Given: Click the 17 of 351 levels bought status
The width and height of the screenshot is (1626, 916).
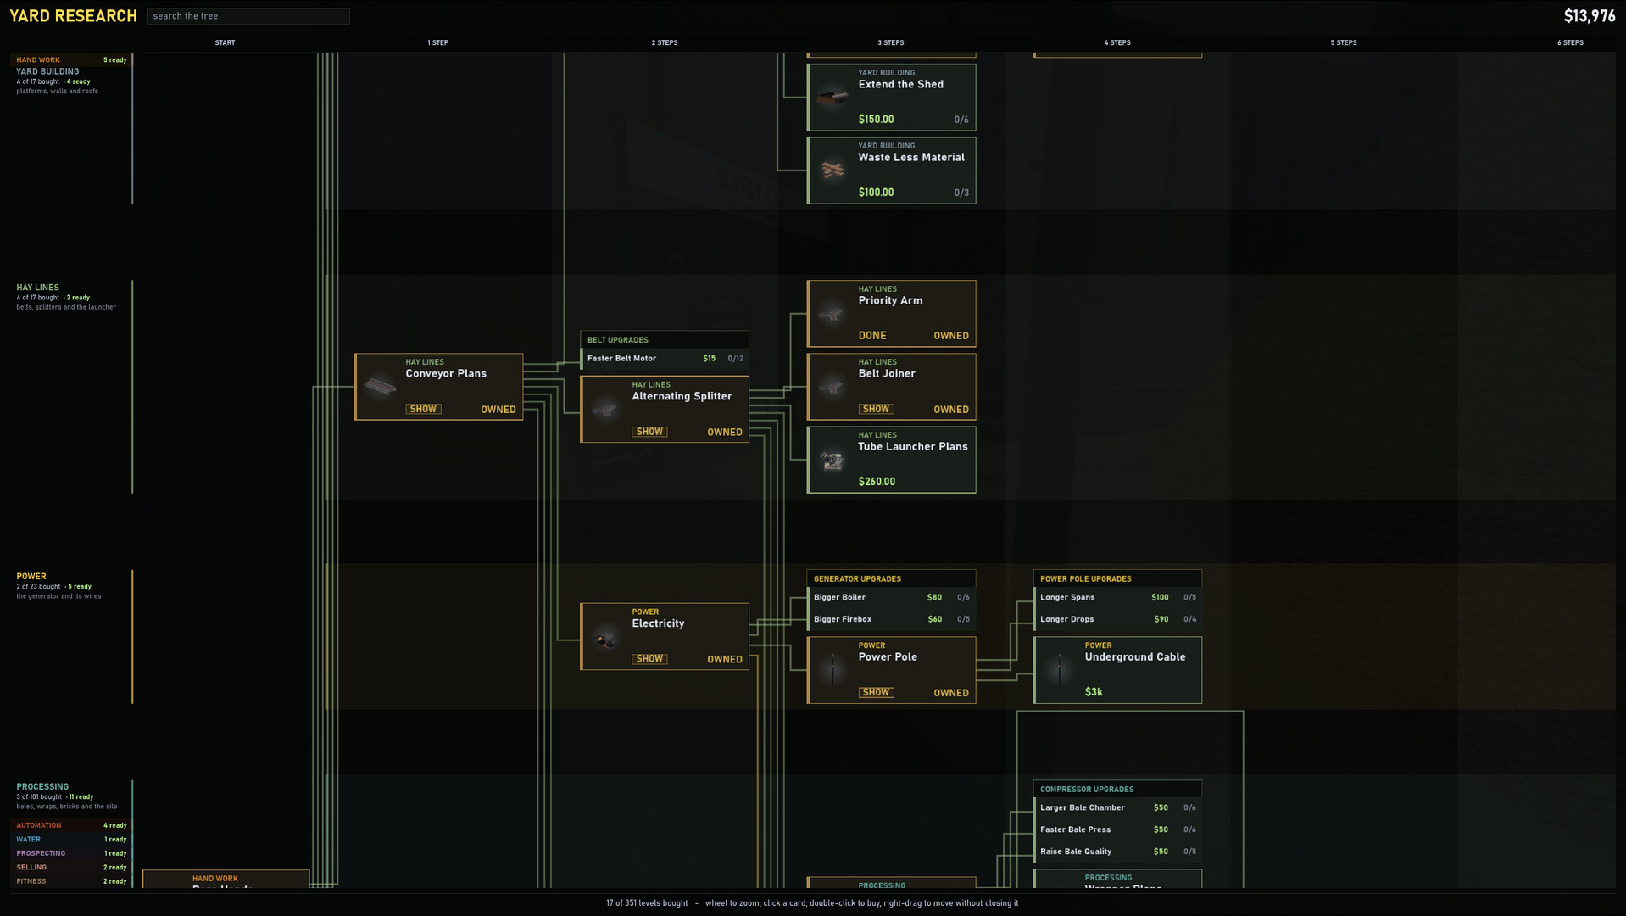Looking at the screenshot, I should click(x=647, y=903).
